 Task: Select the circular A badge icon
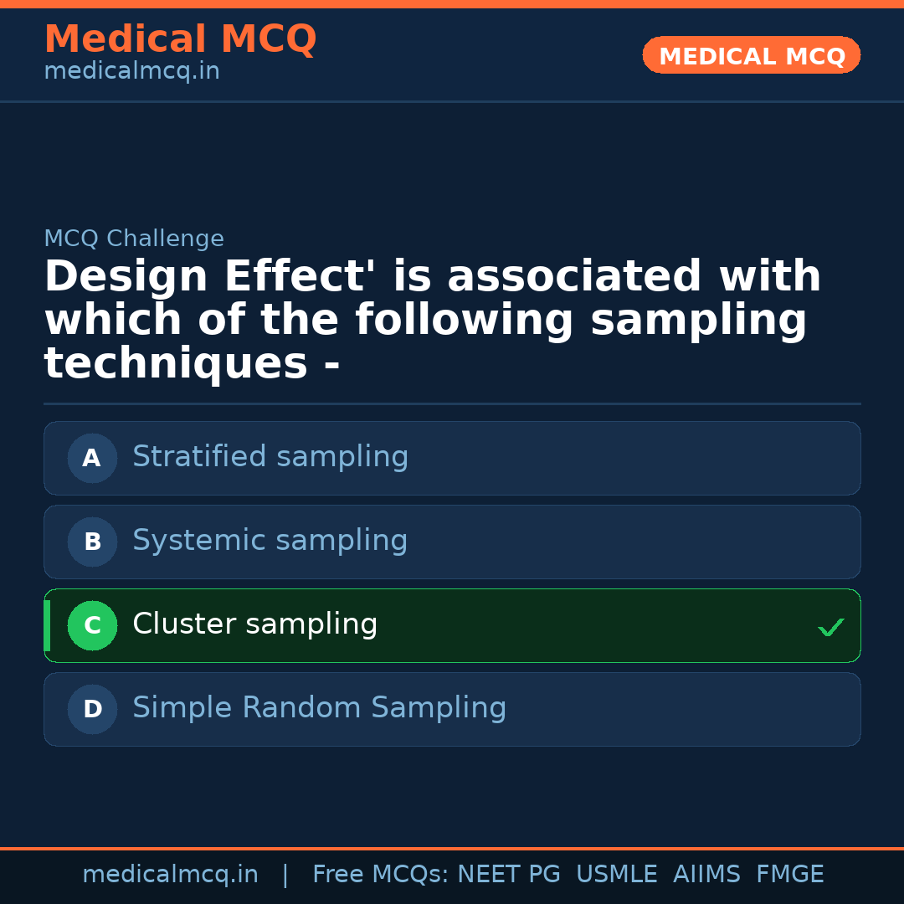pyautogui.click(x=92, y=458)
